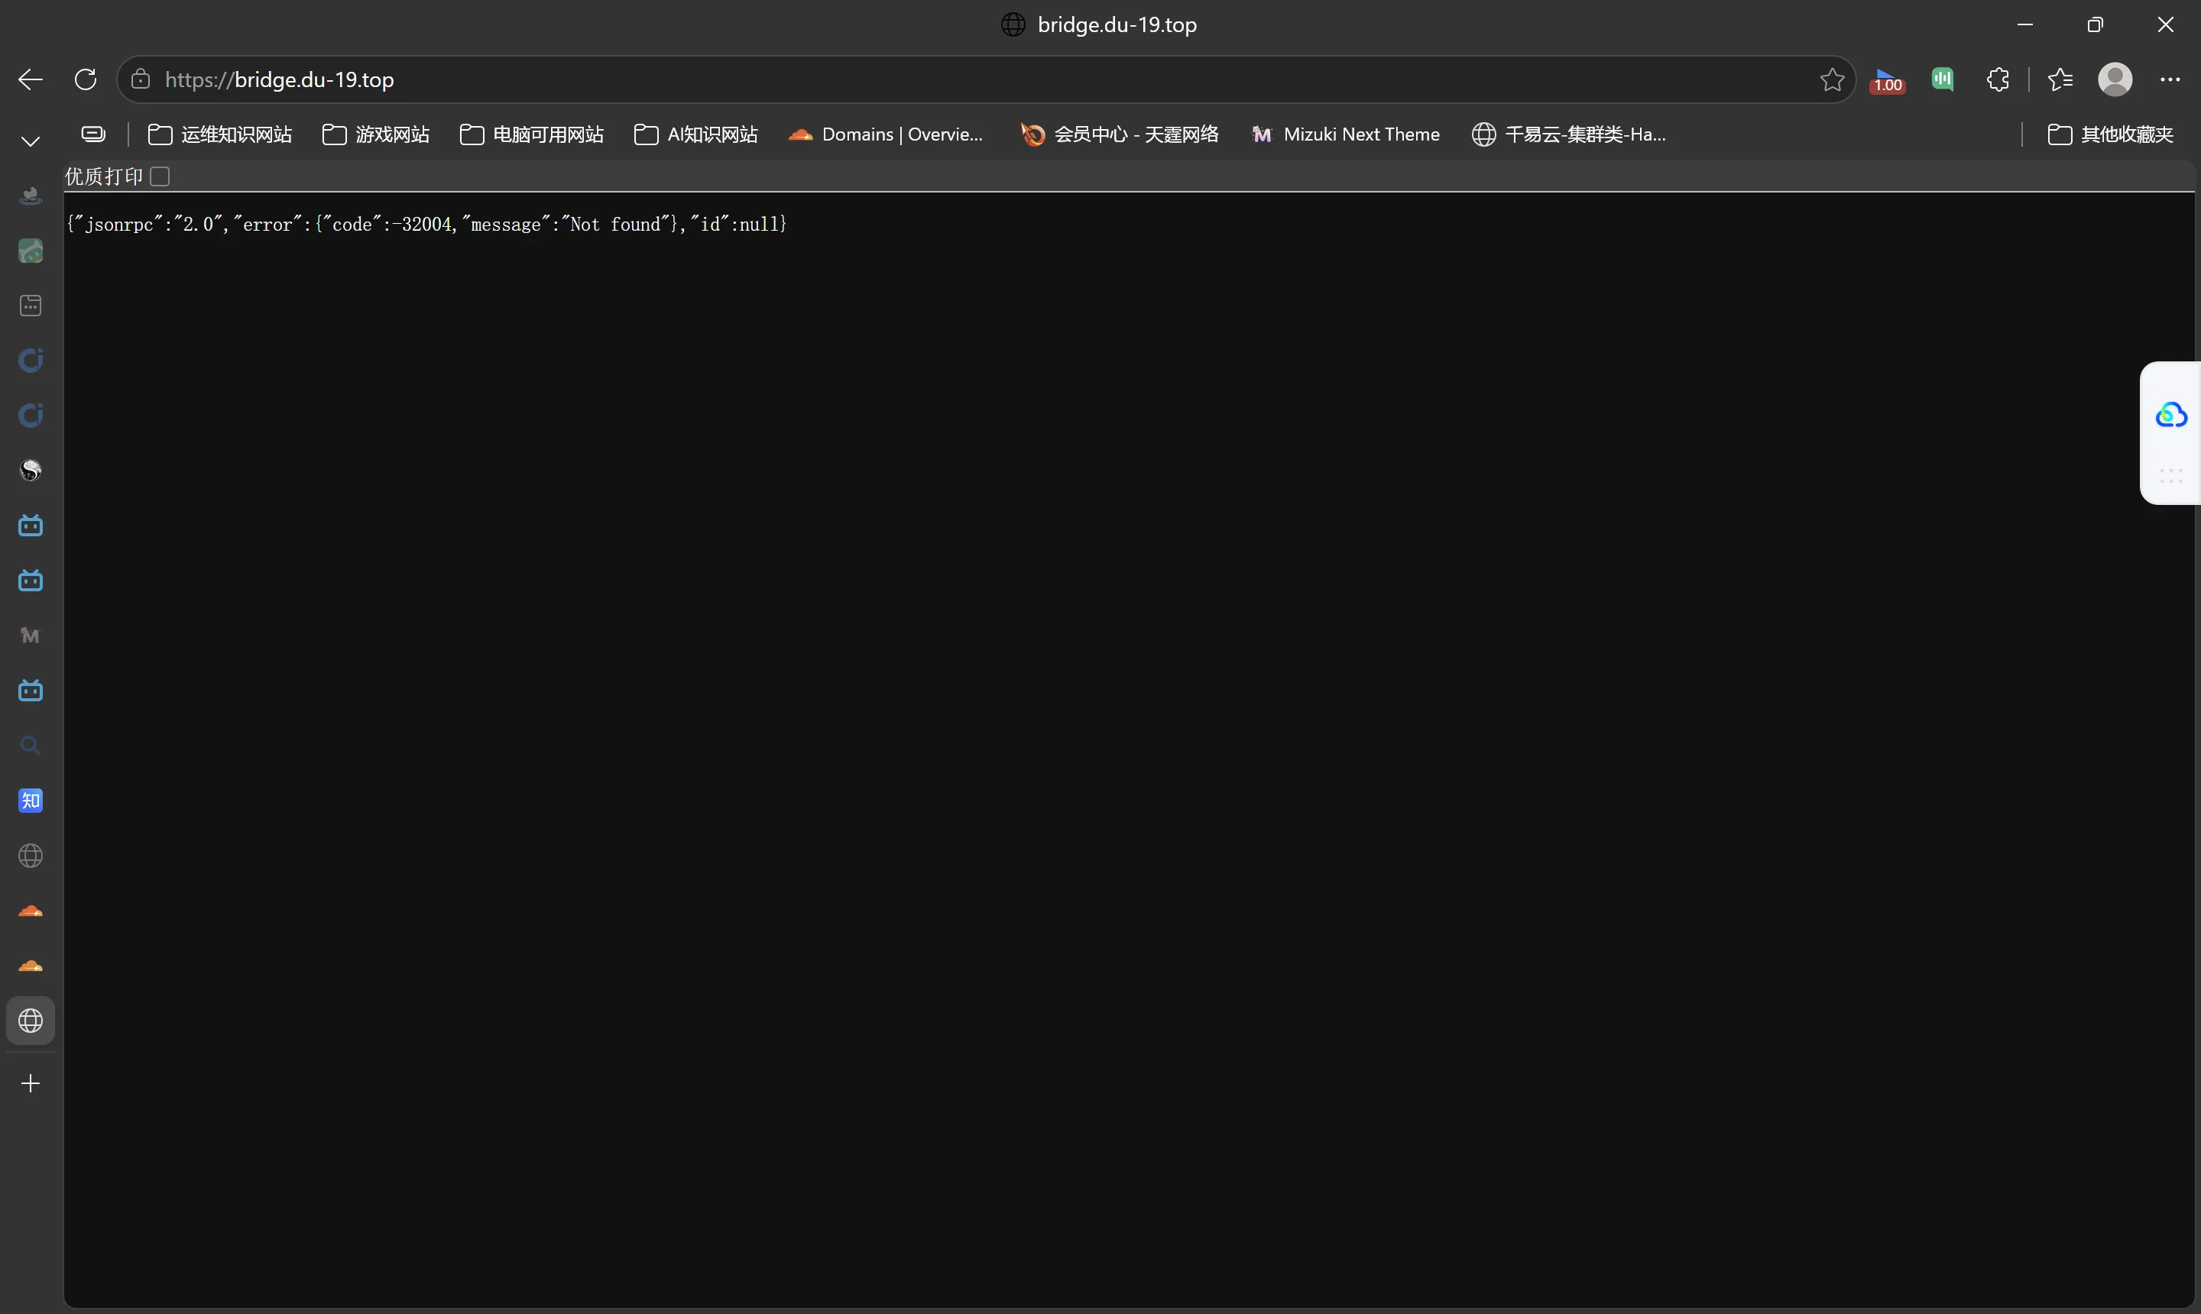Image resolution: width=2201 pixels, height=1314 pixels.
Task: Open the 1.00 speed extension
Action: 1888,79
